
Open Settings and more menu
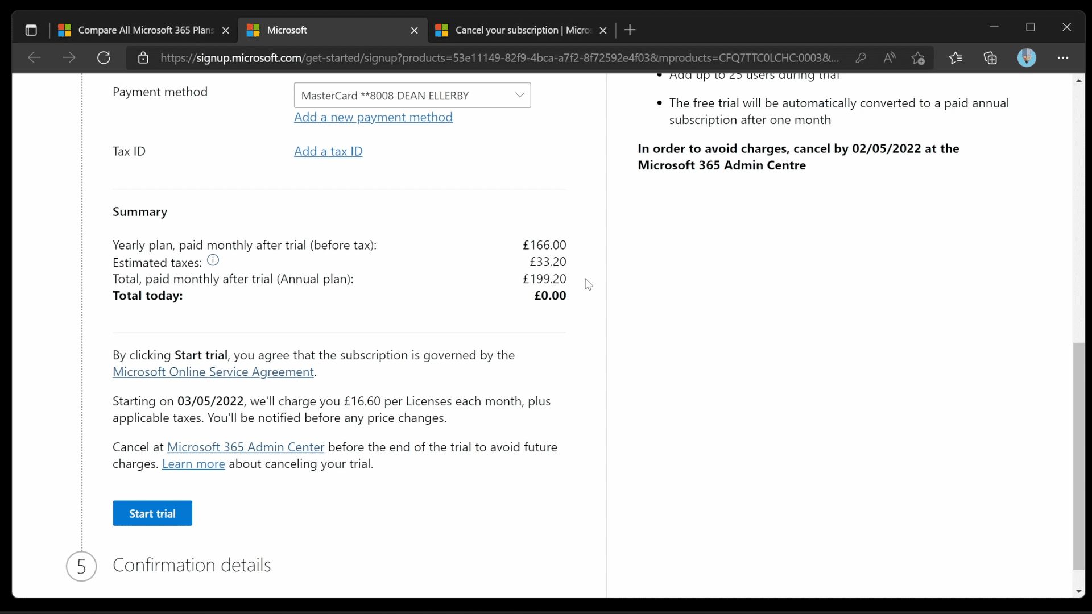(x=1063, y=57)
